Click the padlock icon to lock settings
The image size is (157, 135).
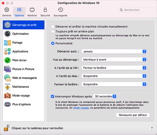pos(7,128)
